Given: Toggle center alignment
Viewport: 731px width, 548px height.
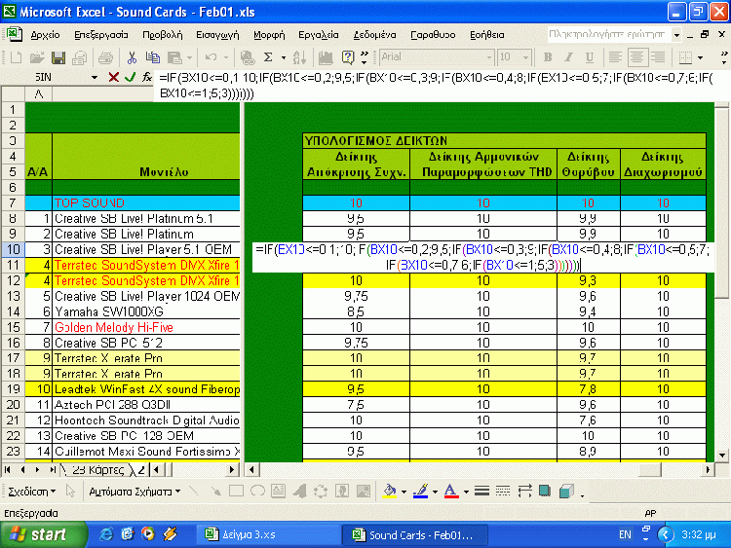Looking at the screenshot, I should (636, 57).
